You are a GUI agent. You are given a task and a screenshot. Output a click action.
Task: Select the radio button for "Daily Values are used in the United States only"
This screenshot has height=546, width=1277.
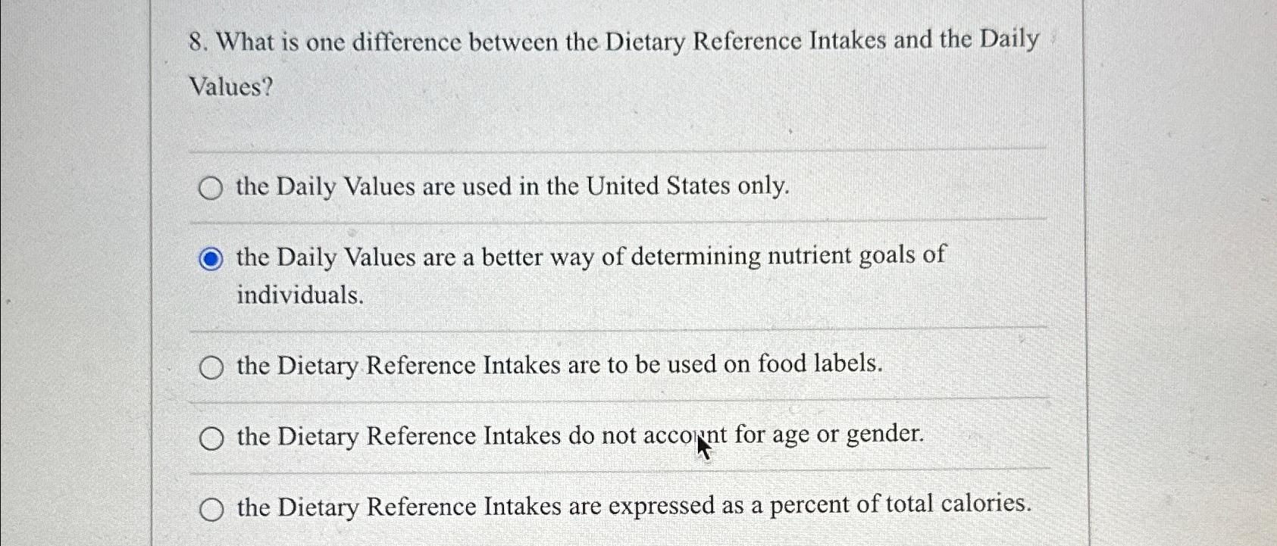(212, 189)
